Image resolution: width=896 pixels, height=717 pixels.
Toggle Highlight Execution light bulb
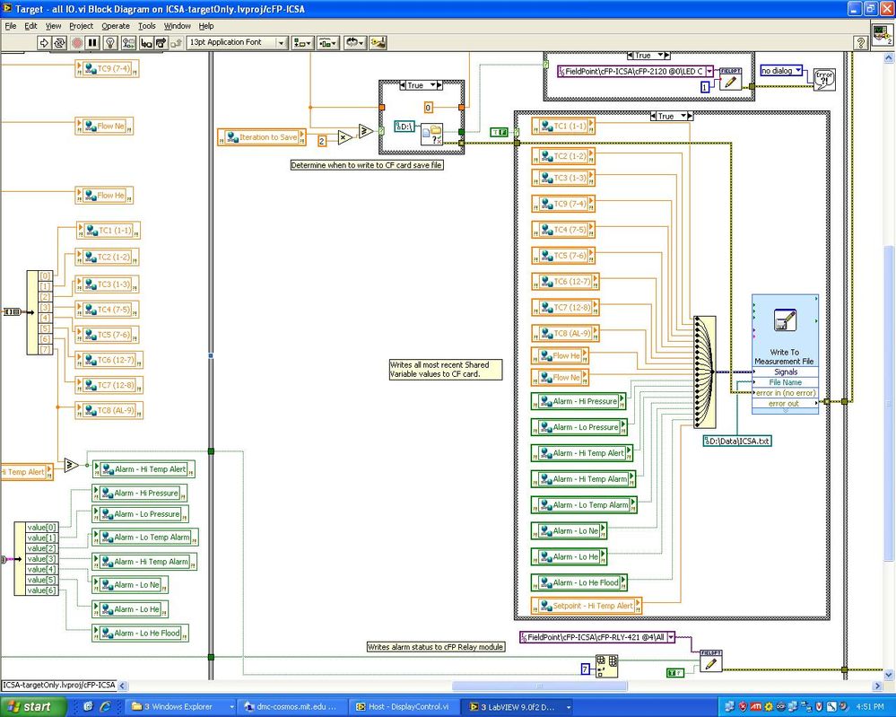[x=111, y=42]
